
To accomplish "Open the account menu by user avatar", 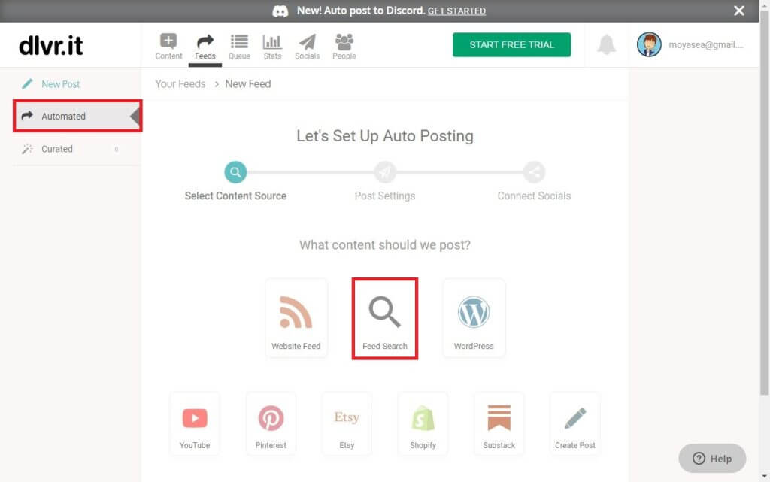I will (649, 45).
